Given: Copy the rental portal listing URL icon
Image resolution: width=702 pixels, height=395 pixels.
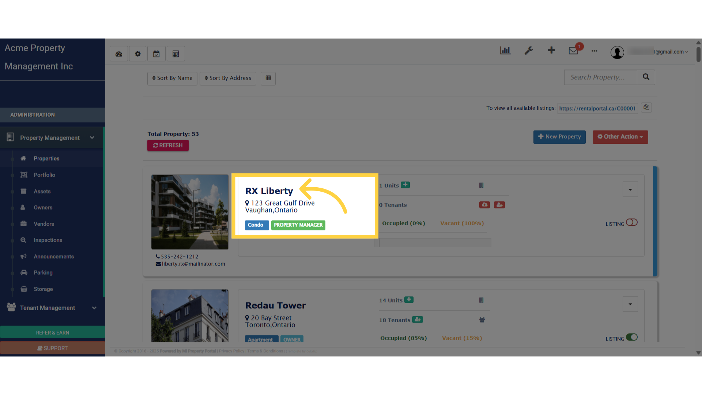Looking at the screenshot, I should click(646, 107).
